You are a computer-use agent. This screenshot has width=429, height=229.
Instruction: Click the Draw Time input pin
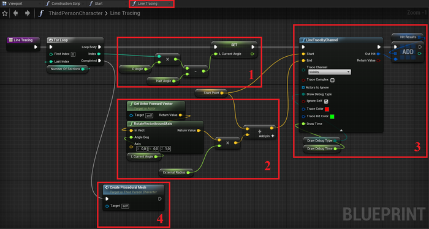[303, 124]
